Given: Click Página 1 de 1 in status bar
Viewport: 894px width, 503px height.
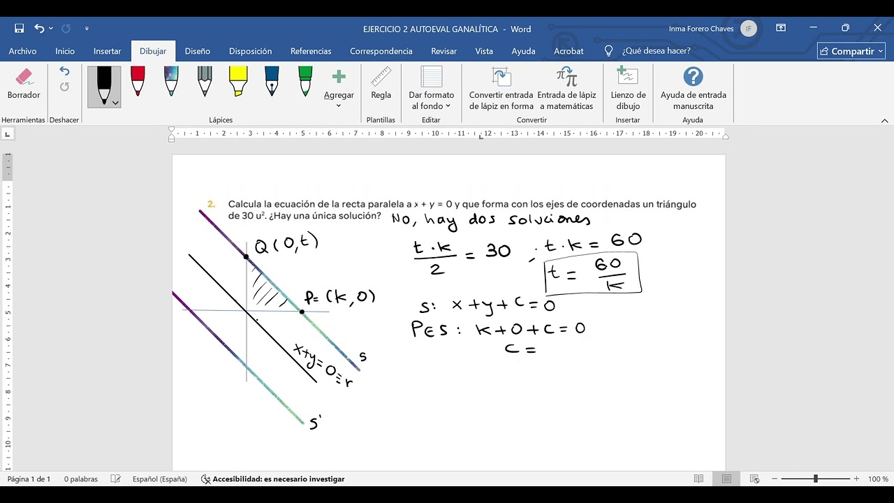Looking at the screenshot, I should point(29,479).
